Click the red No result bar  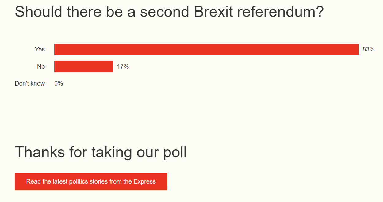click(x=83, y=67)
